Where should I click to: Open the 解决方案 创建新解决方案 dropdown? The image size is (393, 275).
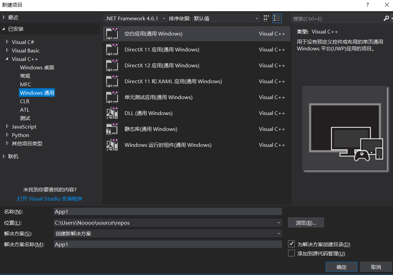pyautogui.click(x=168, y=233)
